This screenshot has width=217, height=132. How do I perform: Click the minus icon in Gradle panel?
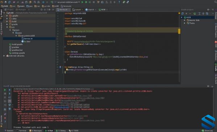coord(190,13)
